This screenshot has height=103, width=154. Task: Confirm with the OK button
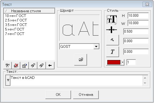click(x=58, y=95)
